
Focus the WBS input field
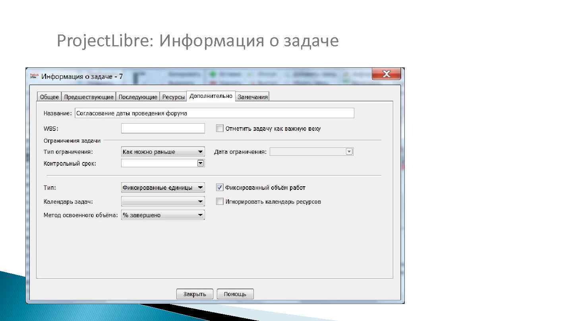click(x=163, y=128)
